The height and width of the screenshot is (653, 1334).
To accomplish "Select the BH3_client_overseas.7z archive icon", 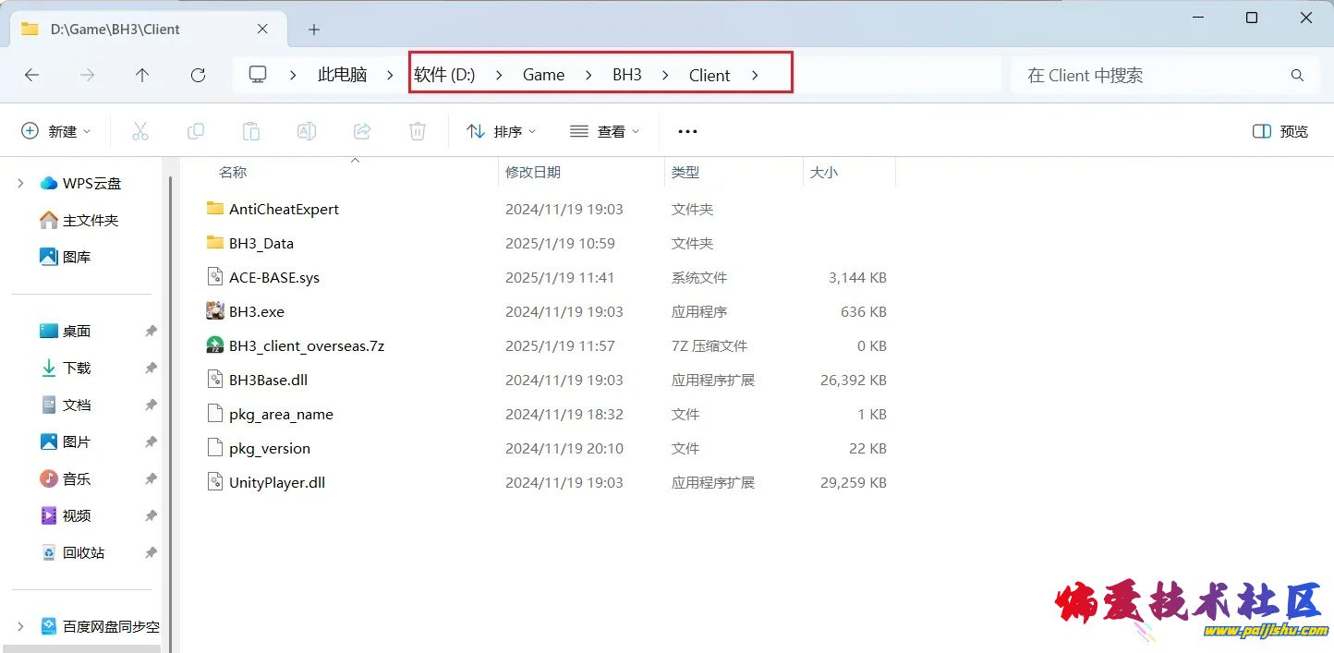I will coord(215,345).
